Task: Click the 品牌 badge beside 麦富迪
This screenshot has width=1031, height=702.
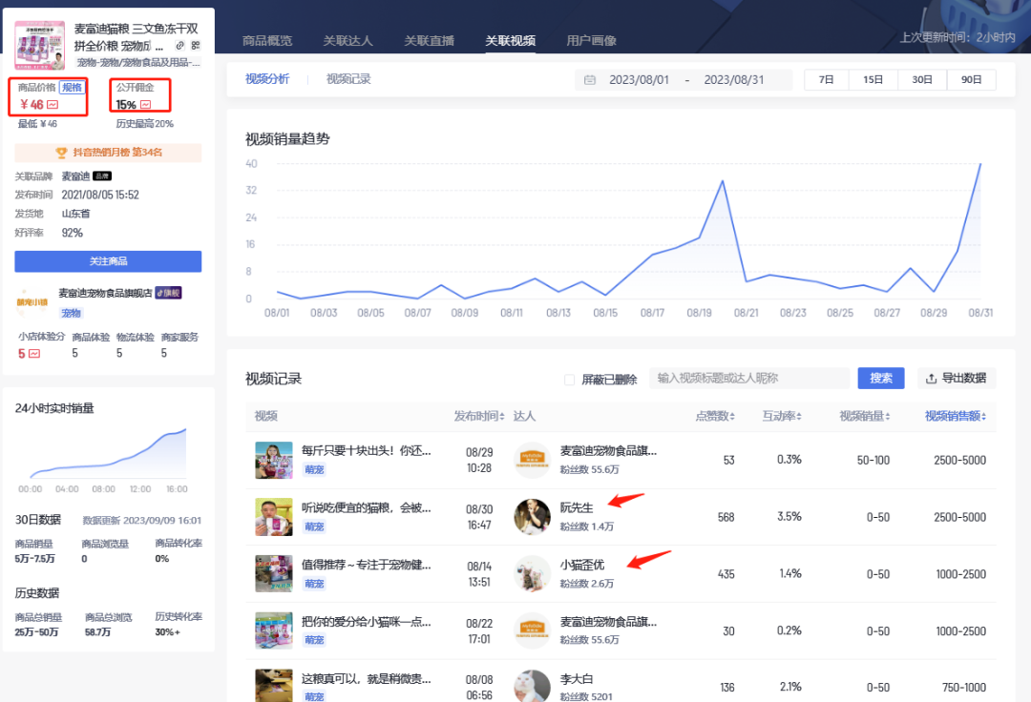Action: (102, 176)
